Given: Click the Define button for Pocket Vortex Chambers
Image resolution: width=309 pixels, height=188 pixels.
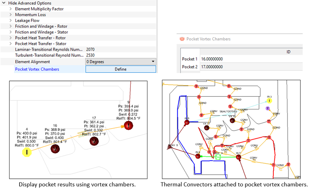Looking at the screenshot, I should pyautogui.click(x=120, y=69).
